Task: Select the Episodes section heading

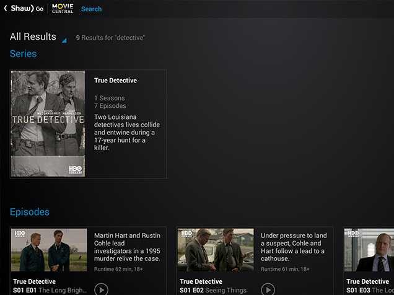Action: pyautogui.click(x=29, y=212)
